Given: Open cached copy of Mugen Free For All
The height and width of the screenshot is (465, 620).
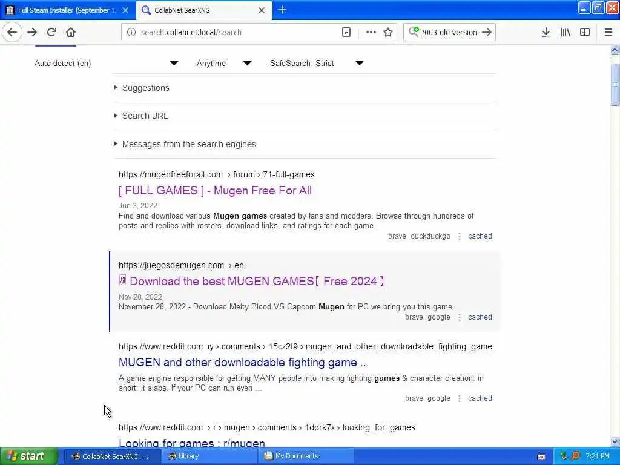Looking at the screenshot, I should coord(480,236).
